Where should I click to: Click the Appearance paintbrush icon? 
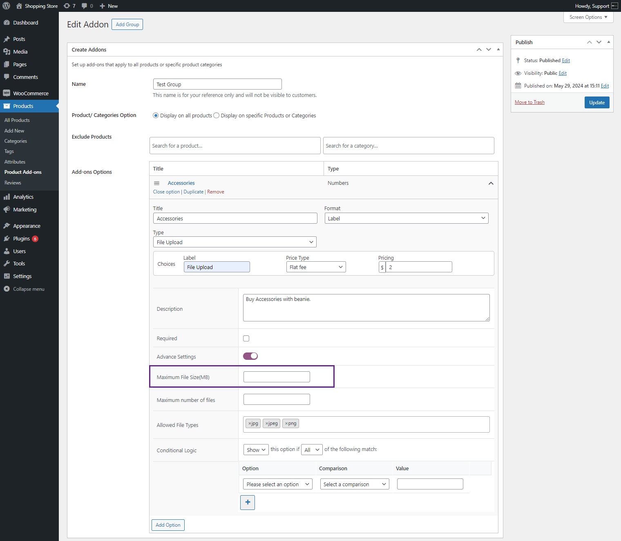(x=7, y=226)
